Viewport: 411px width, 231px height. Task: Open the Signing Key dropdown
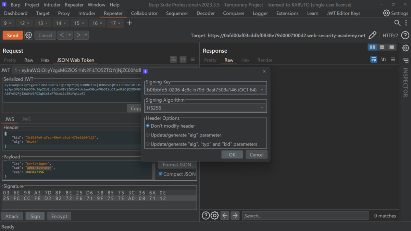tap(206, 90)
